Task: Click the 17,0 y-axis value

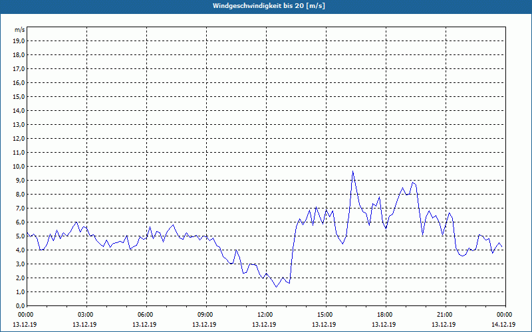Action: pyautogui.click(x=19, y=69)
